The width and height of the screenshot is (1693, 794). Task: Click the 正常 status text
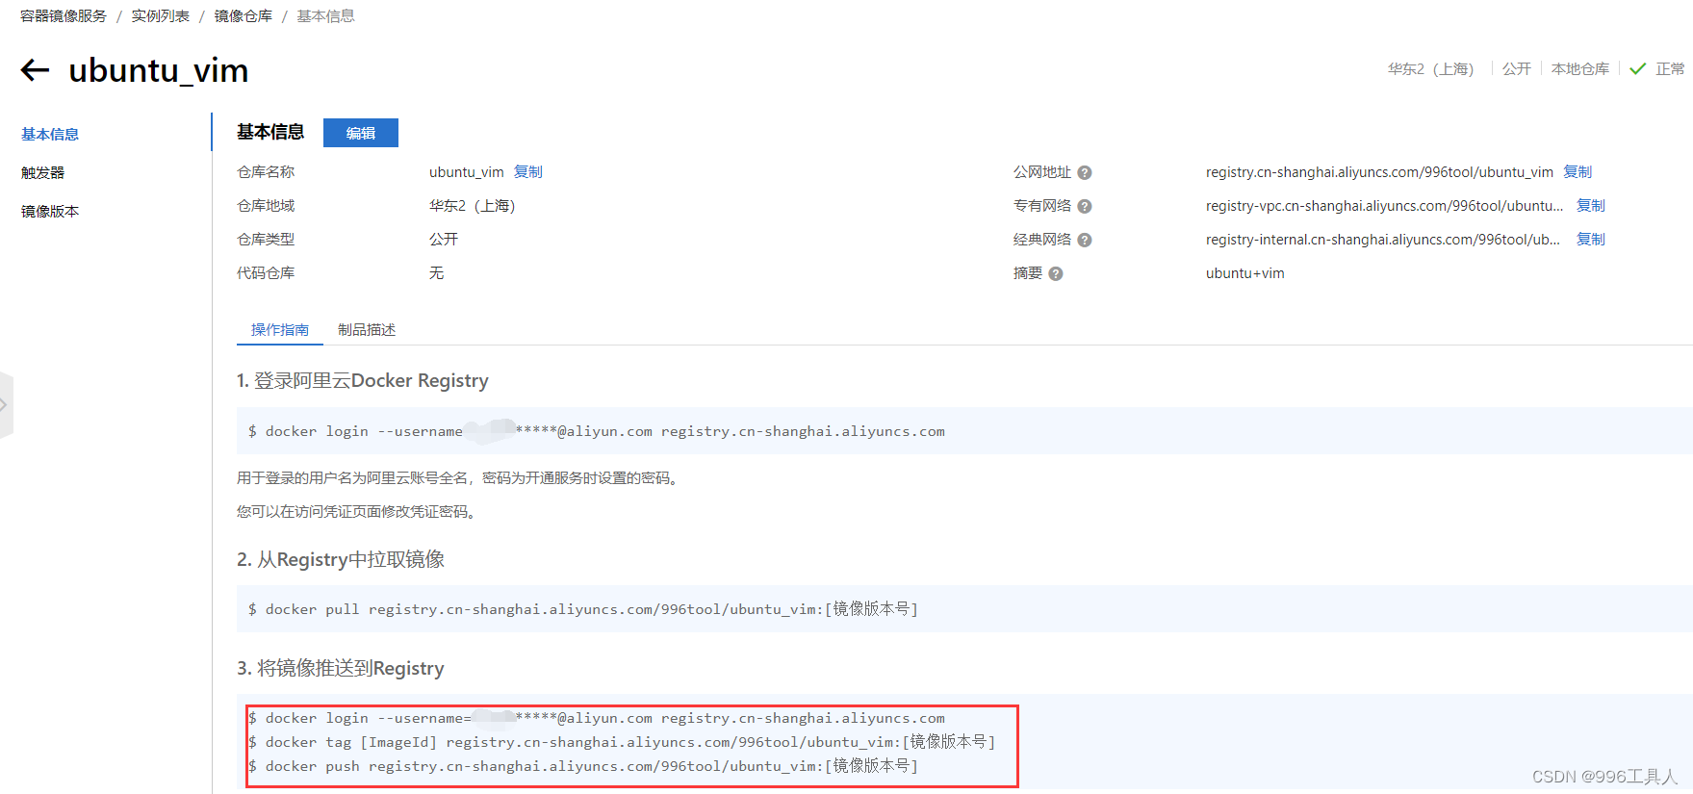[x=1670, y=69]
